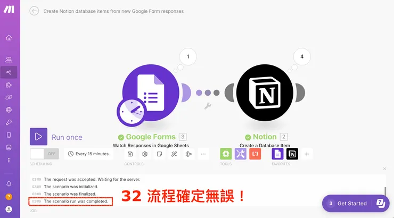The height and width of the screenshot is (218, 394).
Task: Open the route wrench filter icon
Action: pos(208,106)
